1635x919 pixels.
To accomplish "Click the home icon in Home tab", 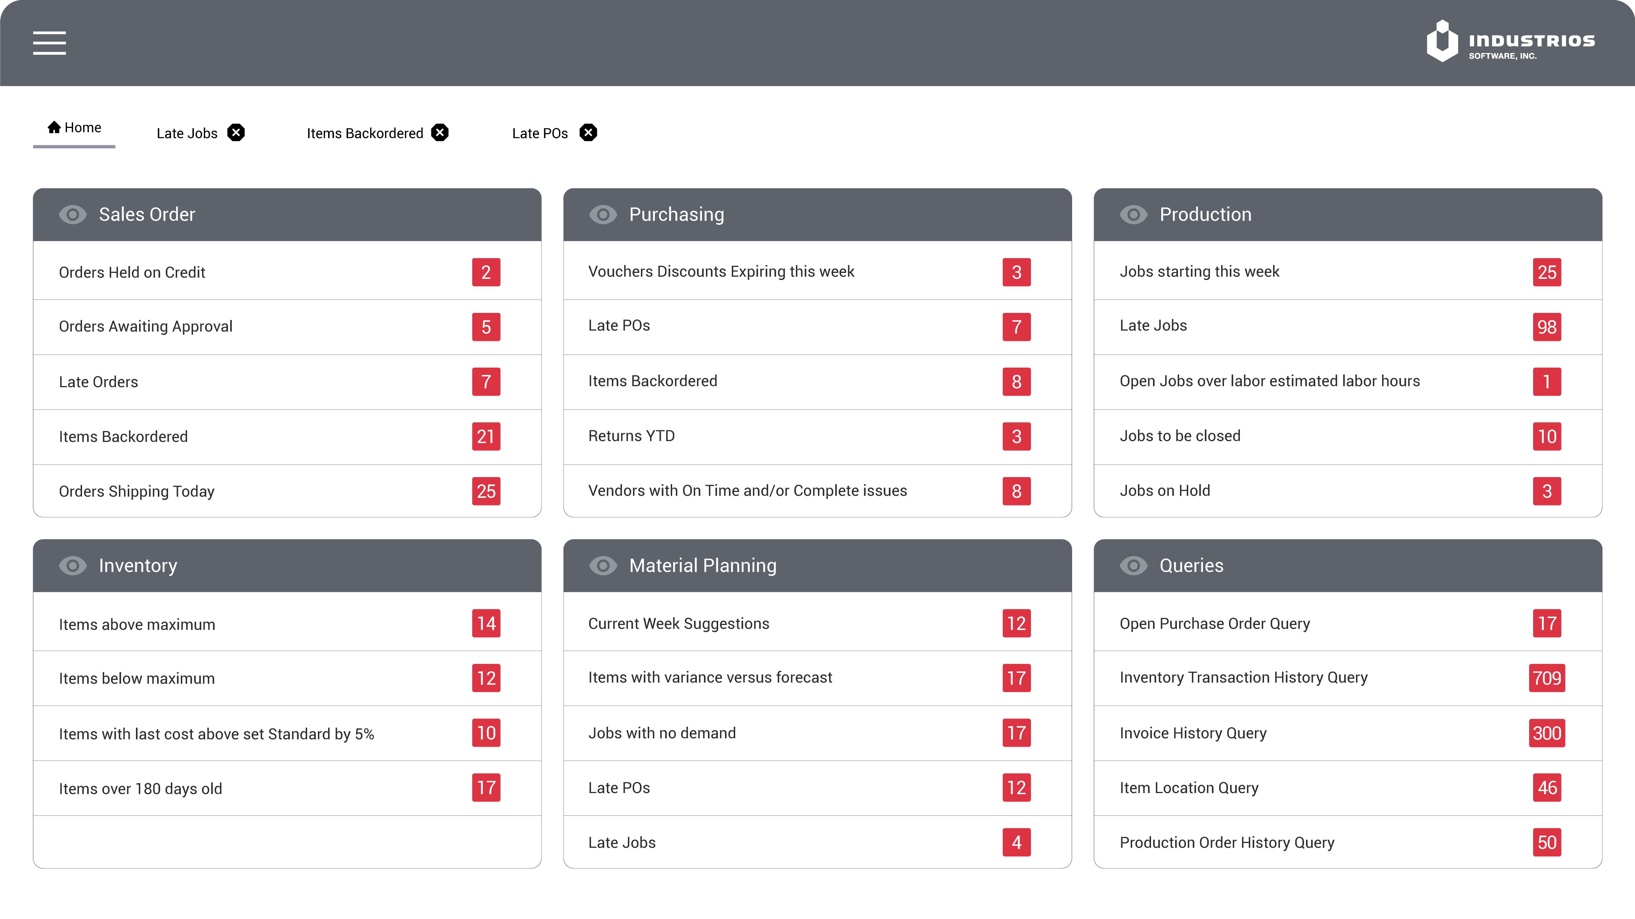I will coord(54,127).
